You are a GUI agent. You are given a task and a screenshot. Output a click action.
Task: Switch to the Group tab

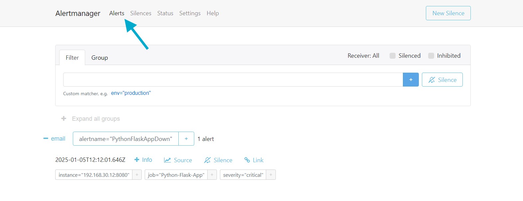point(99,58)
